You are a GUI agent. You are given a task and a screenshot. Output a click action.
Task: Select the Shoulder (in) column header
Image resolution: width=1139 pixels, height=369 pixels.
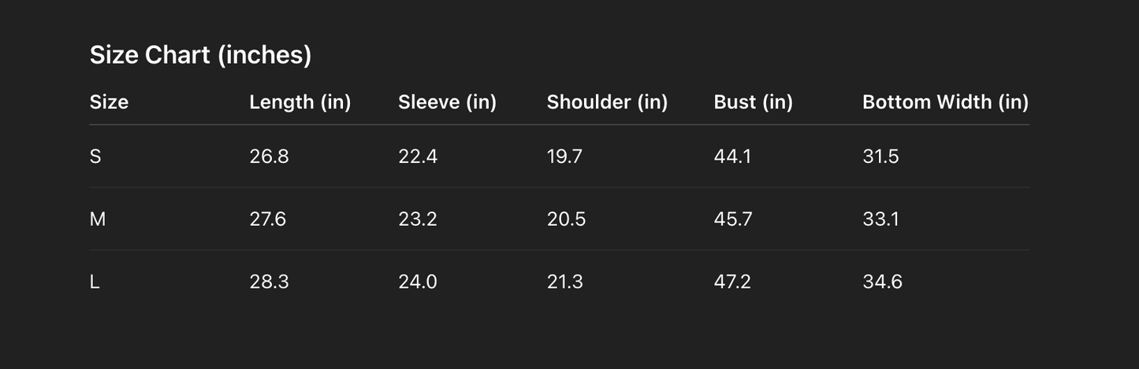(x=607, y=102)
